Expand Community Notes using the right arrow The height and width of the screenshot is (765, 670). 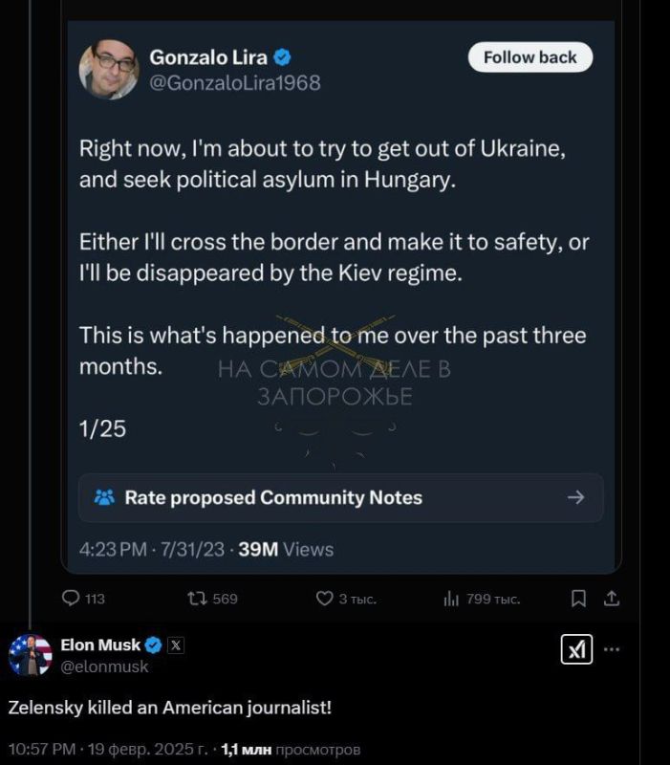pyautogui.click(x=577, y=497)
